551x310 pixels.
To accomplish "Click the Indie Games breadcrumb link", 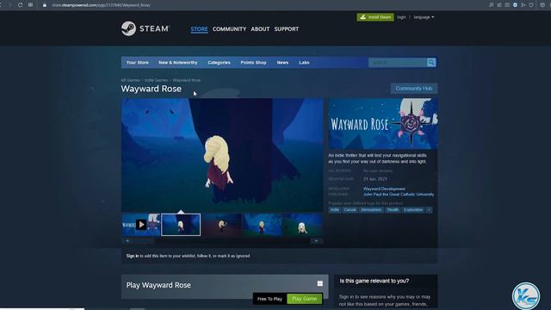I will point(157,80).
